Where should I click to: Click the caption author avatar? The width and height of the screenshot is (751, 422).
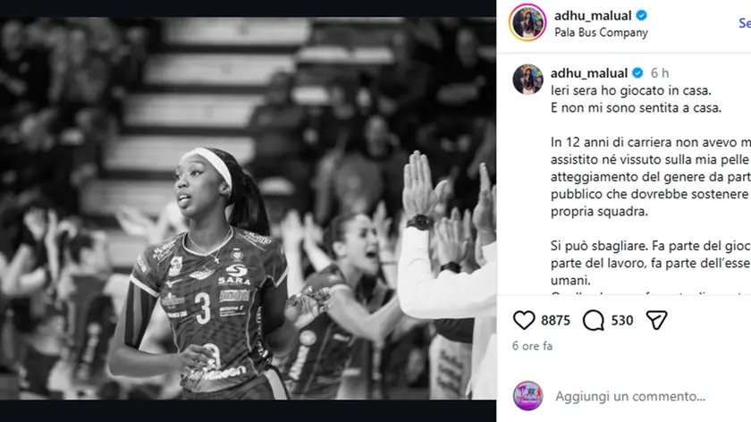coord(527,79)
